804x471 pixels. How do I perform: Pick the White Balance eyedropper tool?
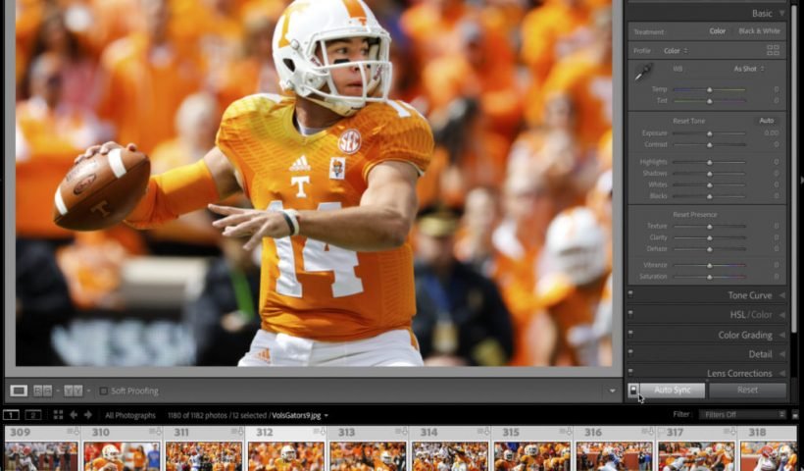(643, 73)
